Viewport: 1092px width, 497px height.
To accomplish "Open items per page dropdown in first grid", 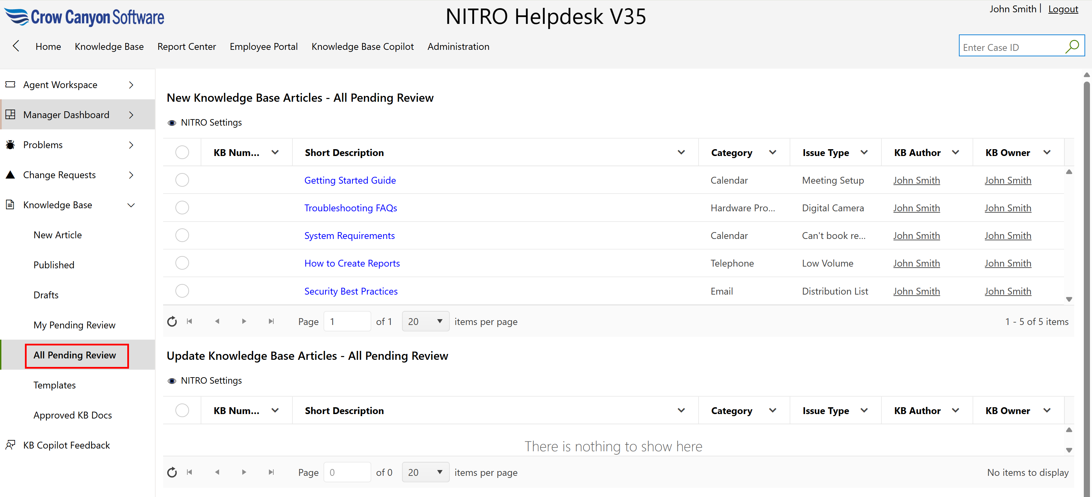I will (x=425, y=322).
